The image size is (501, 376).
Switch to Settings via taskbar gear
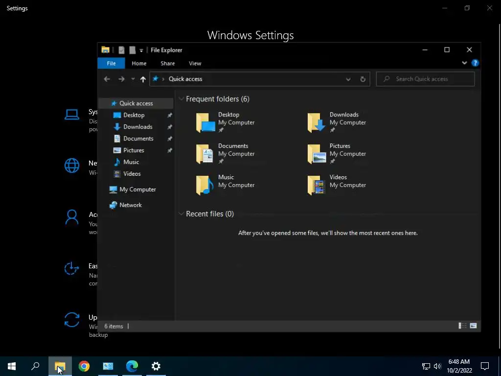tap(156, 366)
